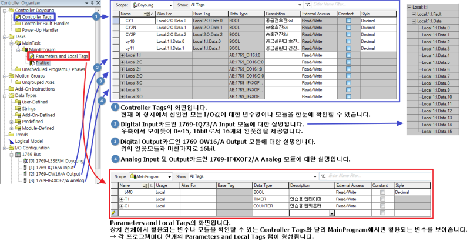The image size is (470, 241).
Task: Collapse the Tasks folder
Action: click(5, 36)
